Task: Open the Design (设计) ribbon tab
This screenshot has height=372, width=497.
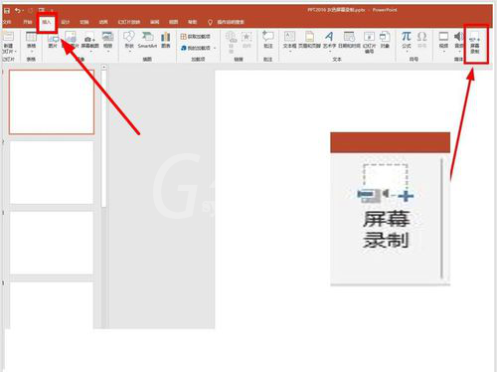Action: click(x=66, y=22)
